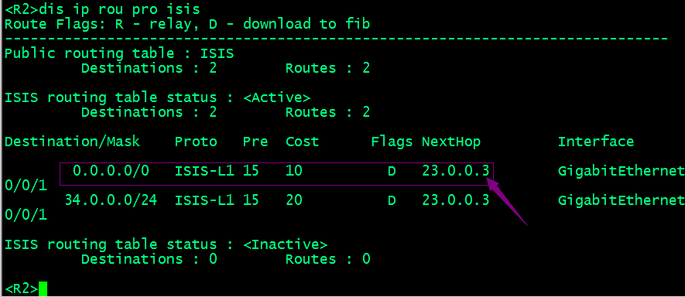
Task: Click the Destination/Mask column header
Action: tap(73, 142)
